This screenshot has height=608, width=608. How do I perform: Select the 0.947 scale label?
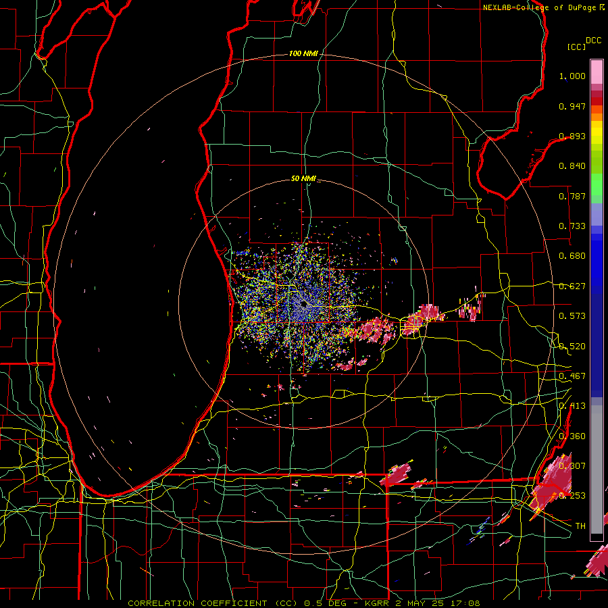(x=572, y=106)
